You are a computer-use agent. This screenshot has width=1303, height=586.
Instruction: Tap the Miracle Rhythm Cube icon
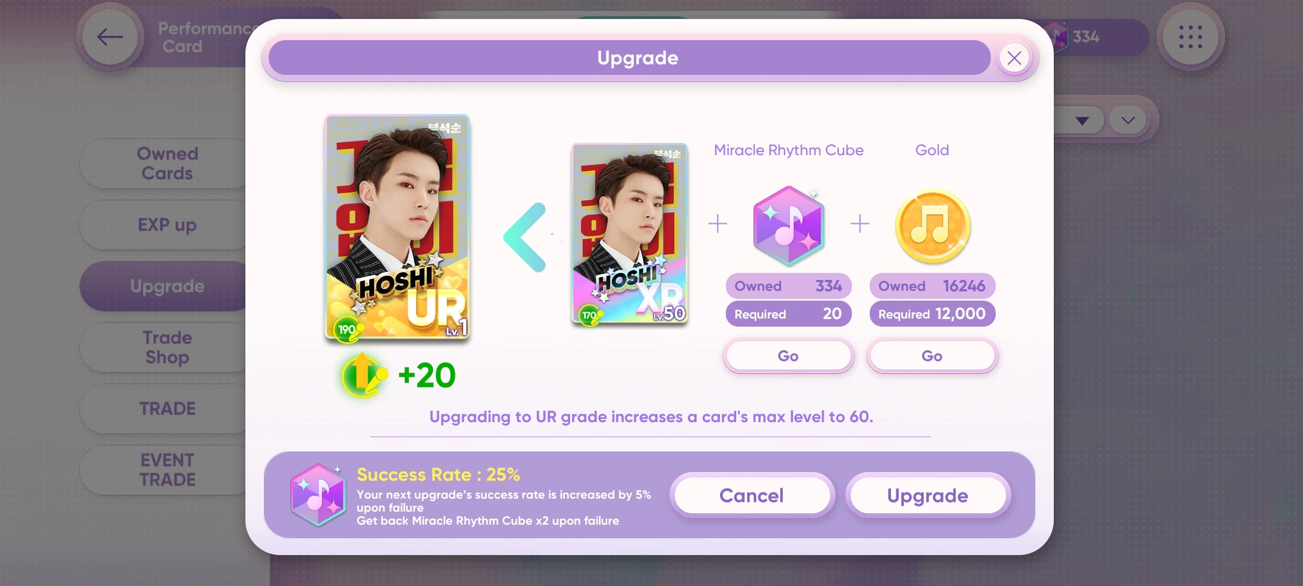coord(788,225)
